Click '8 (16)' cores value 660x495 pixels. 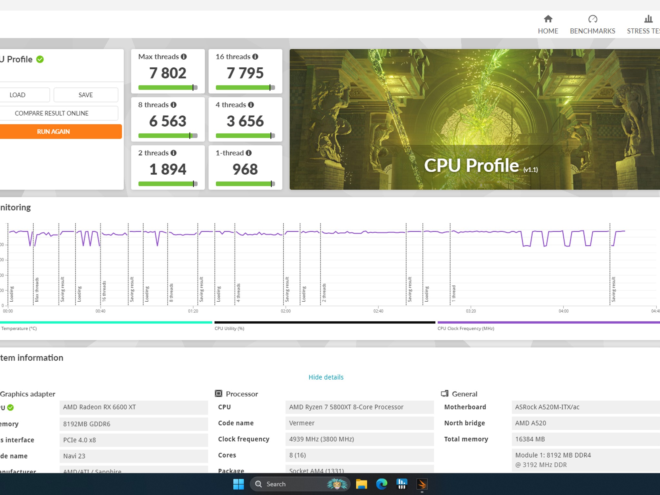(360, 455)
